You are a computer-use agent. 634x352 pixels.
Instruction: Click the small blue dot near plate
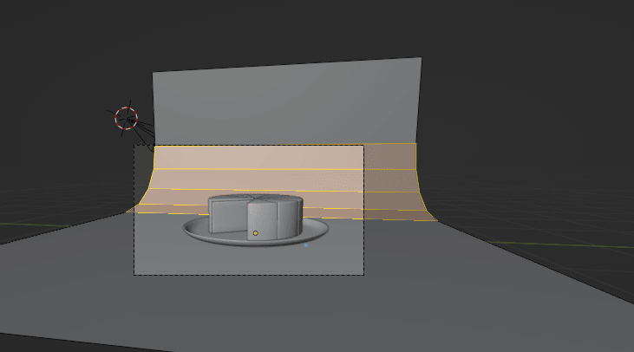305,245
